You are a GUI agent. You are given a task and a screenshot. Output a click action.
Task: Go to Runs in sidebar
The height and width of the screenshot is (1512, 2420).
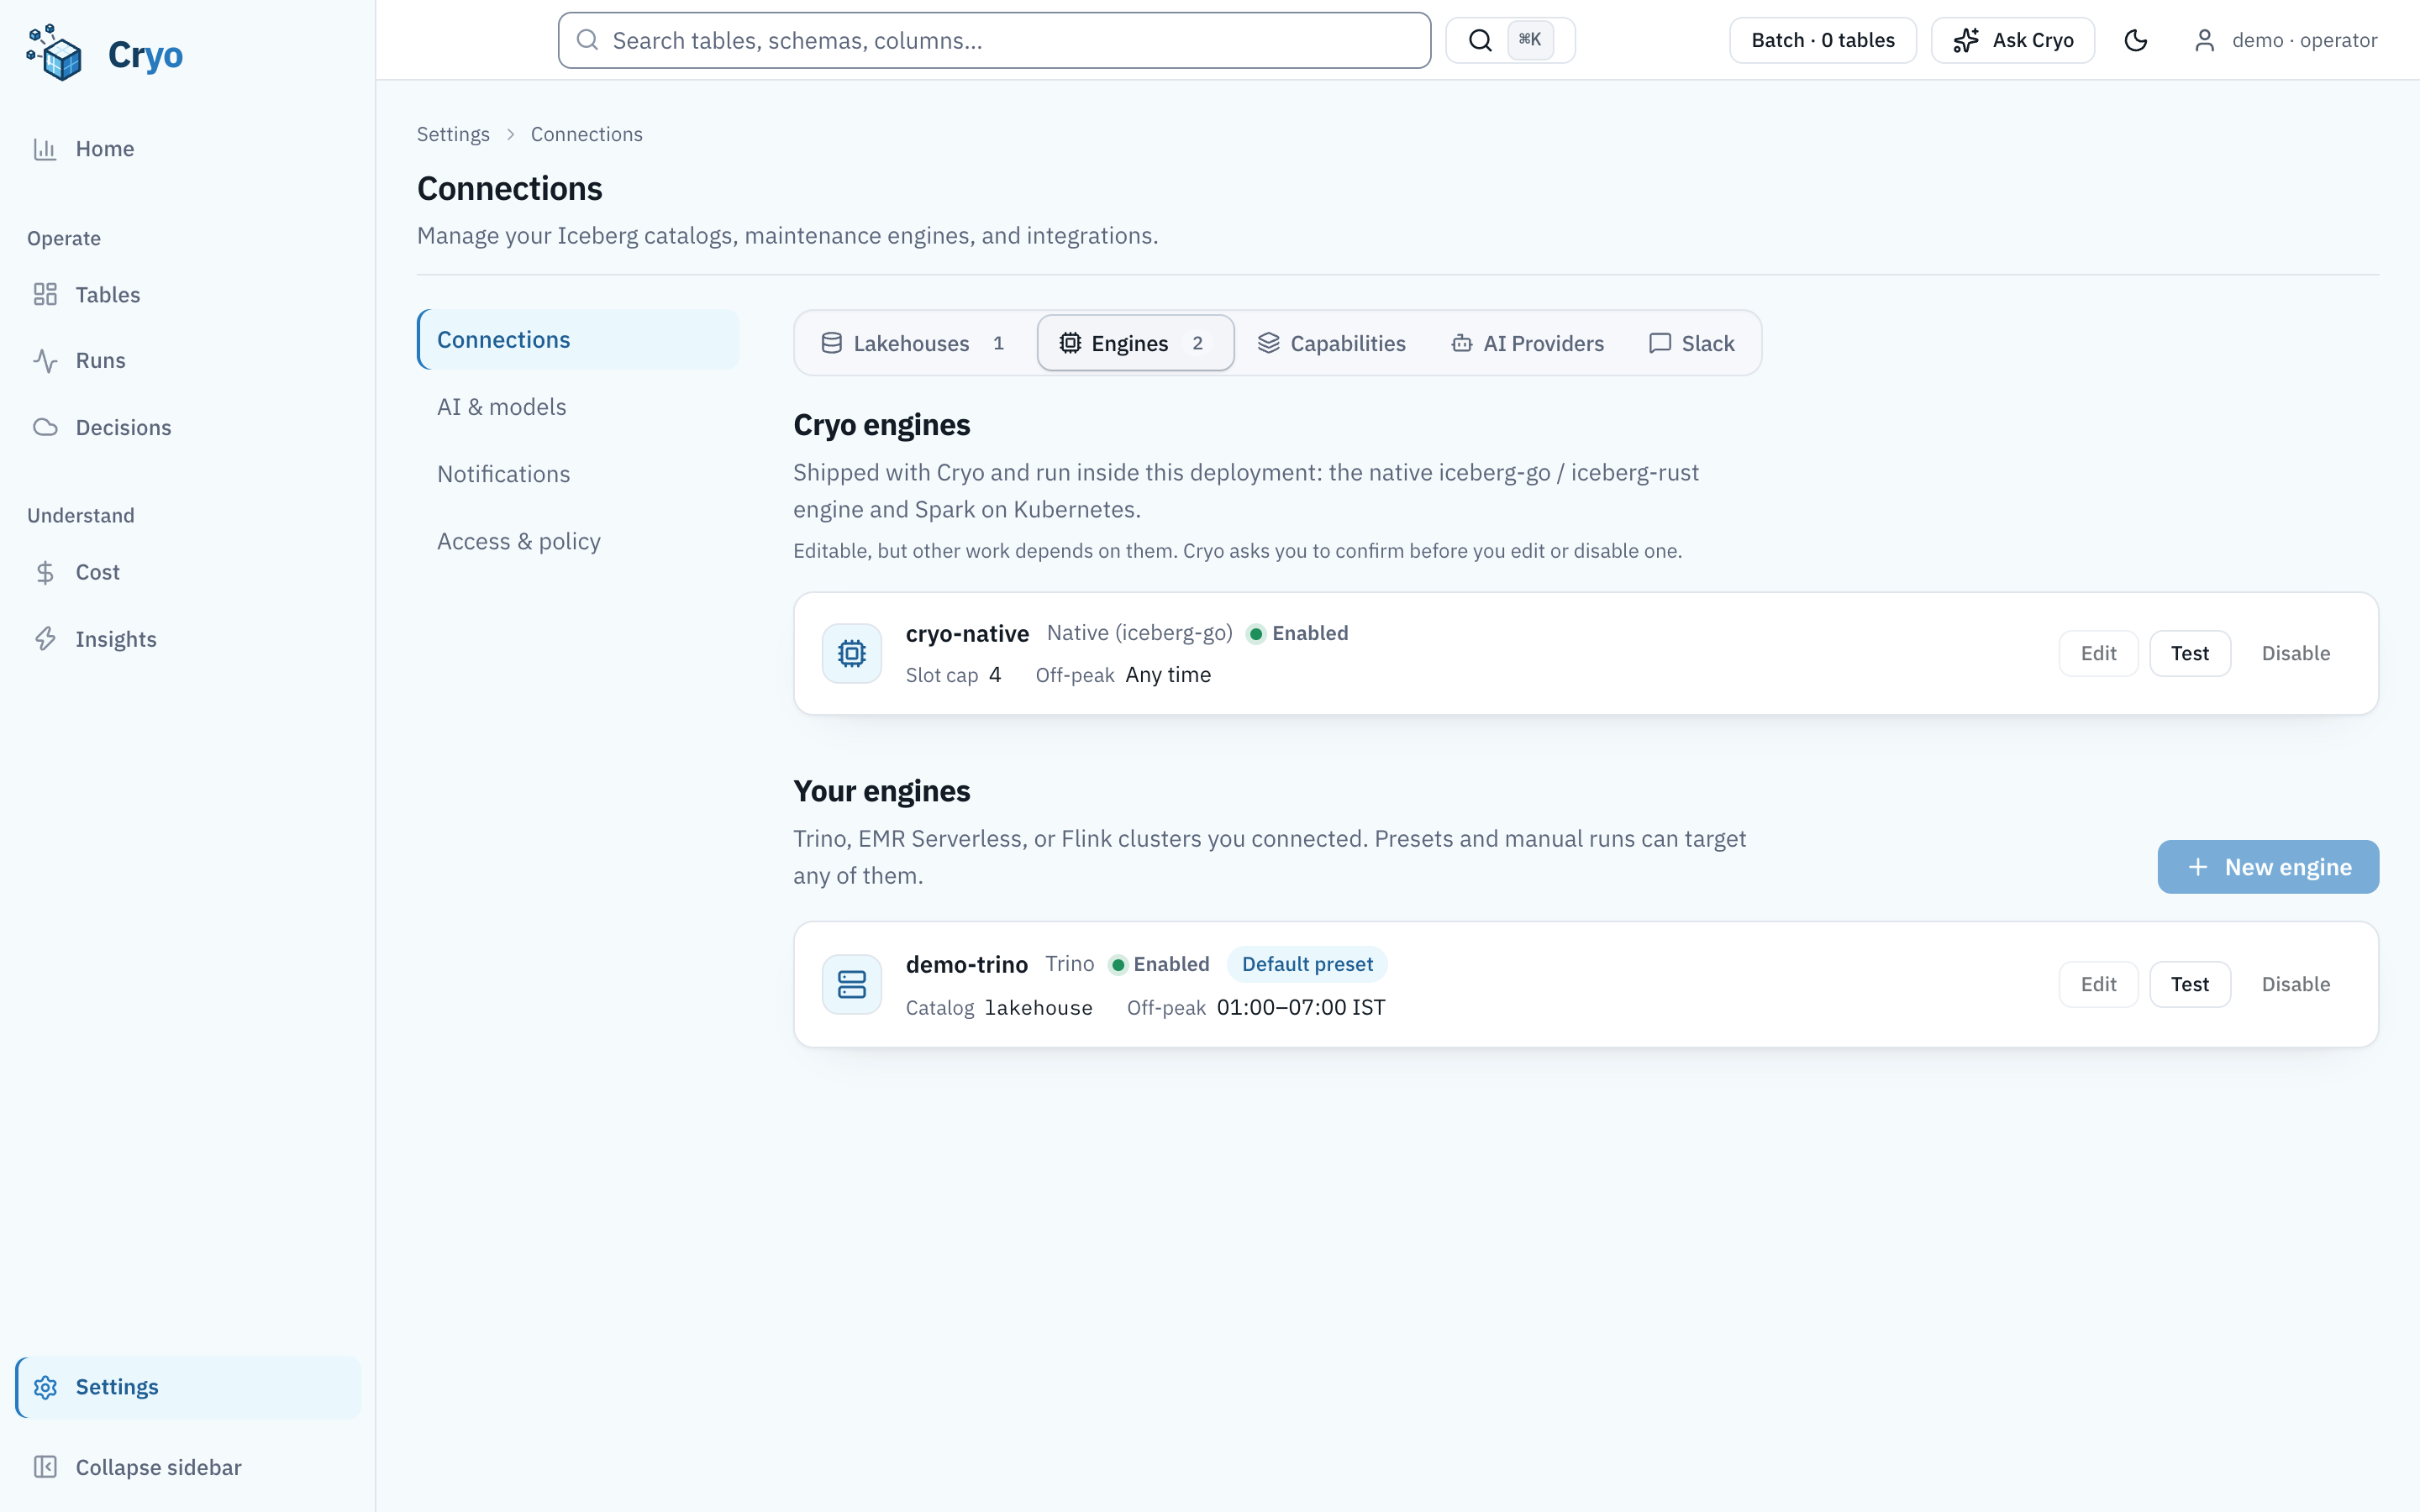point(187,360)
